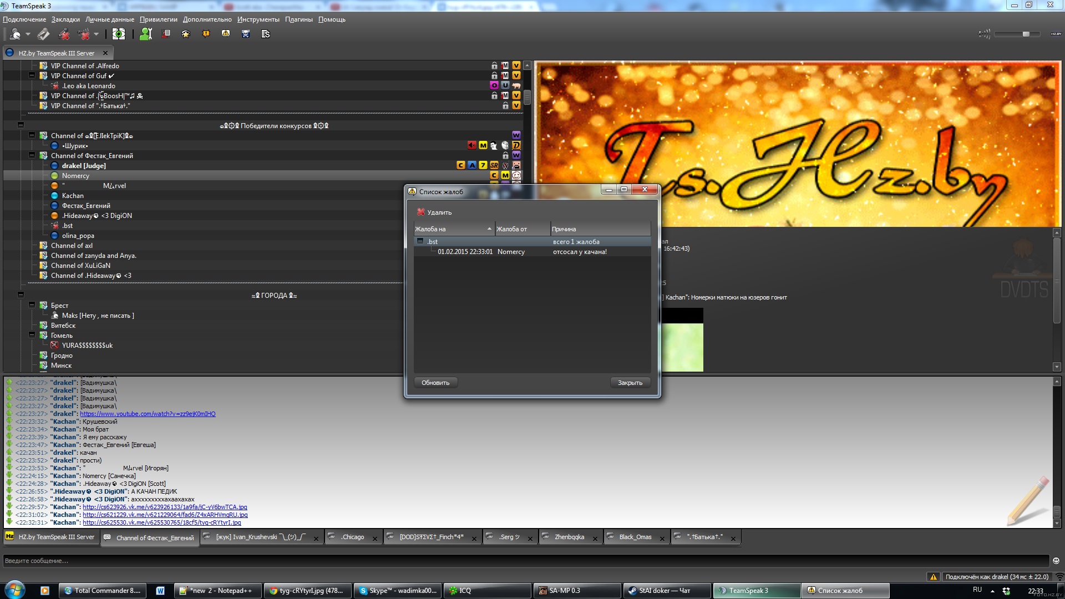Open the mute speakers dropdown arrow
Screen dimensions: 1065x599
tap(96, 34)
